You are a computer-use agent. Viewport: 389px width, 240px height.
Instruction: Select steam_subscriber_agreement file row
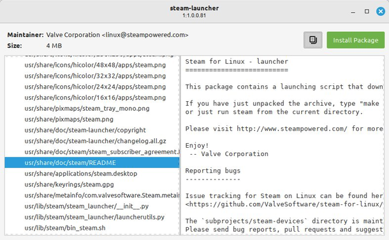coord(92,152)
